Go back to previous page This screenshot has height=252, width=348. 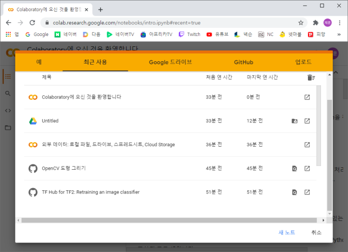click(9, 22)
